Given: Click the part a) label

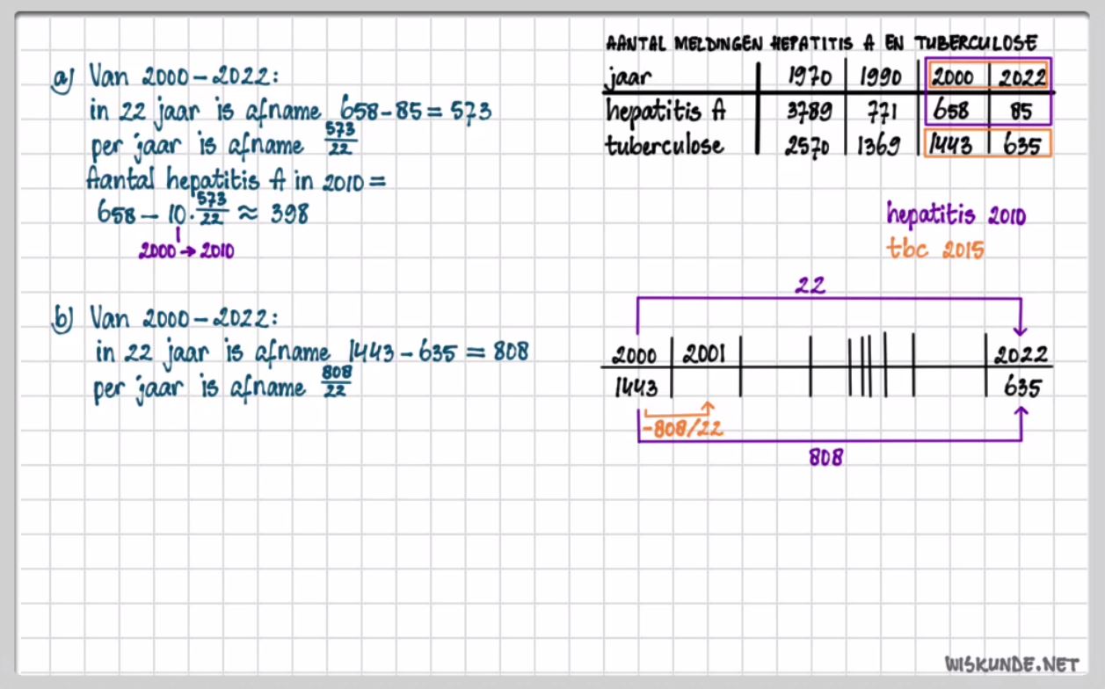Looking at the screenshot, I should point(64,79).
